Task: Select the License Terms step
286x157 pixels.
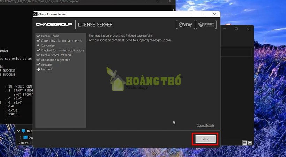Action: pos(50,36)
